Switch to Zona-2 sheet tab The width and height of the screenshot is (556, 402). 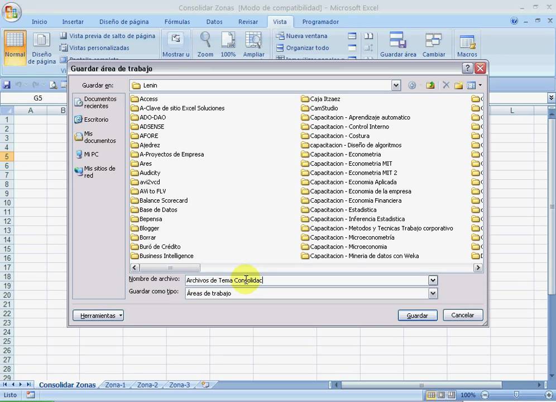pos(147,385)
